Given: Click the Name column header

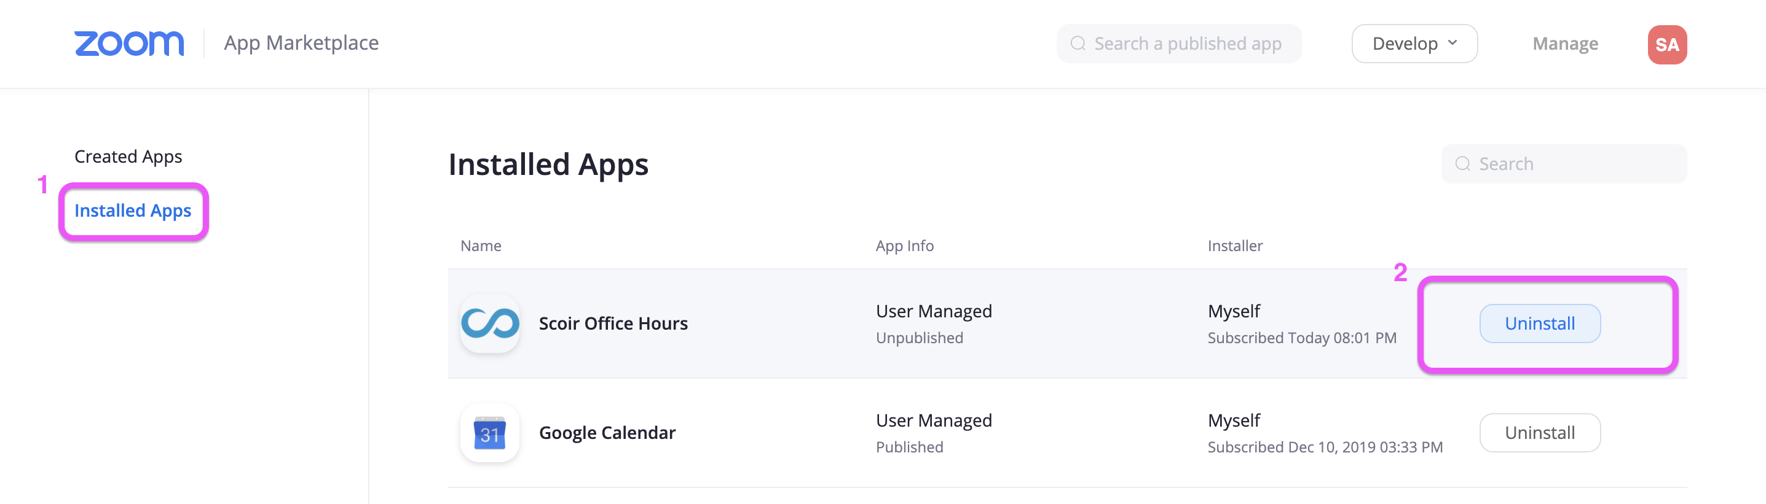Looking at the screenshot, I should [481, 246].
